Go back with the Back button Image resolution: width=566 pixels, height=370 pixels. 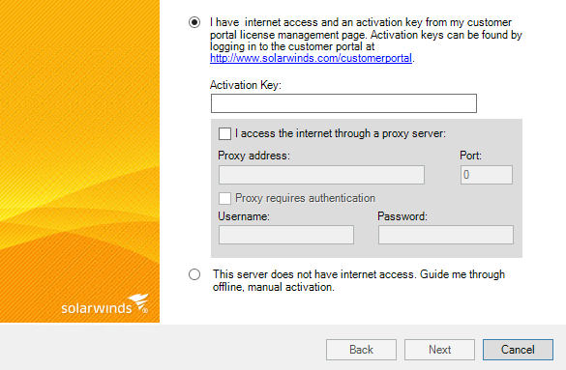pos(361,350)
